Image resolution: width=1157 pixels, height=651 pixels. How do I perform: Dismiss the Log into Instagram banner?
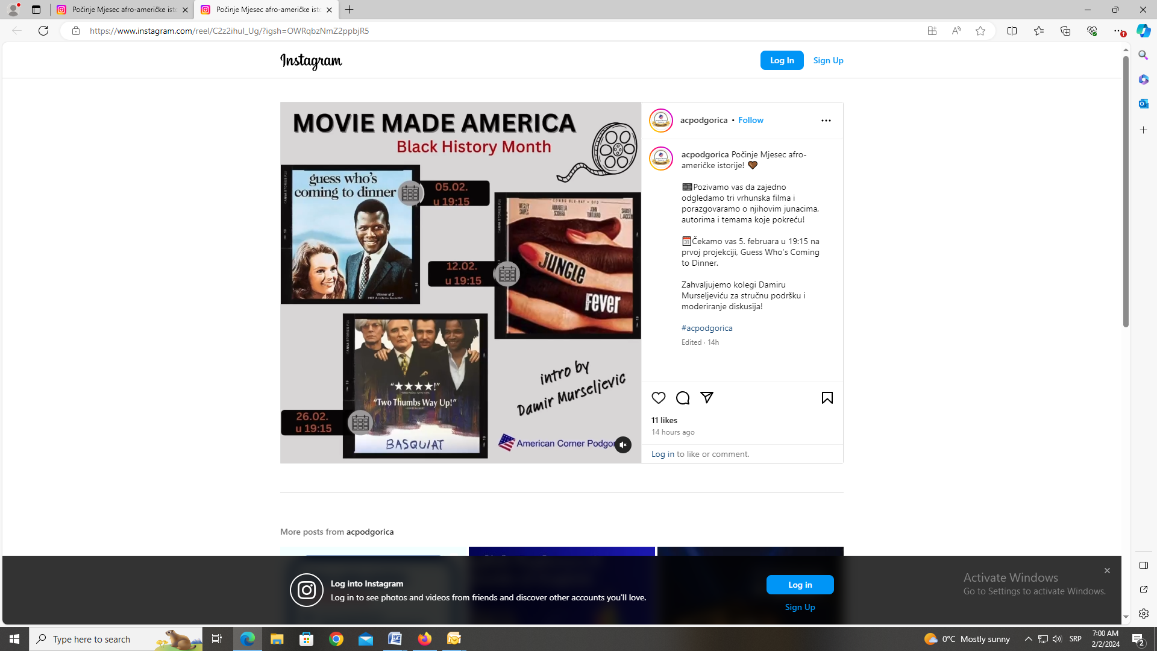point(1107,570)
